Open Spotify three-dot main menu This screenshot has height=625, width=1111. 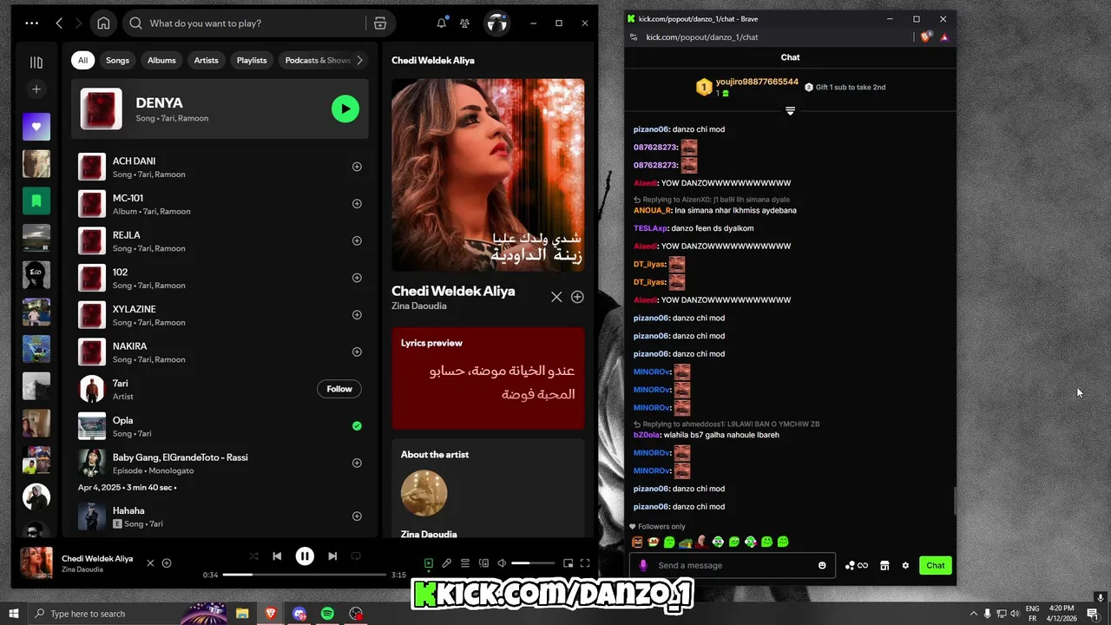pos(31,23)
